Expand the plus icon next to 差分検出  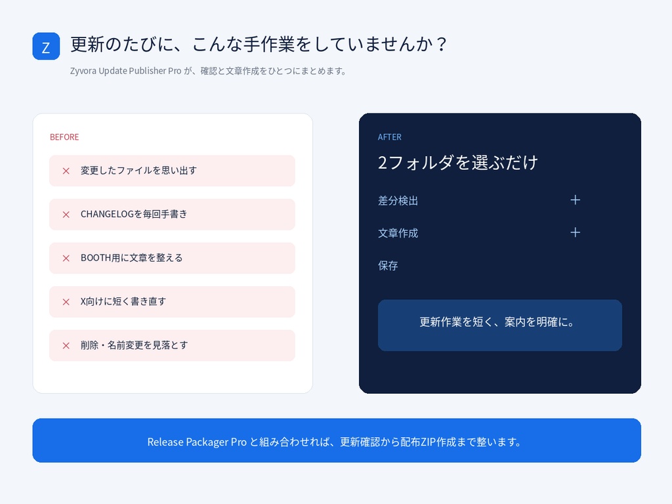tap(575, 199)
